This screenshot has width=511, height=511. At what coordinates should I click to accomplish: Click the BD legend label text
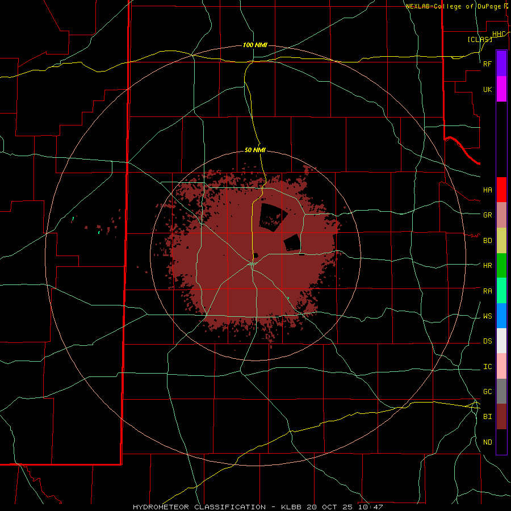tap(487, 241)
